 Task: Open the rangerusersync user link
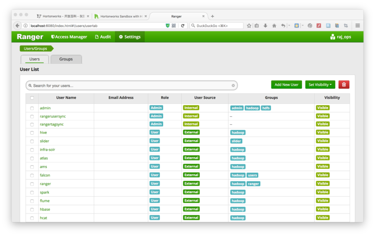pos(52,116)
